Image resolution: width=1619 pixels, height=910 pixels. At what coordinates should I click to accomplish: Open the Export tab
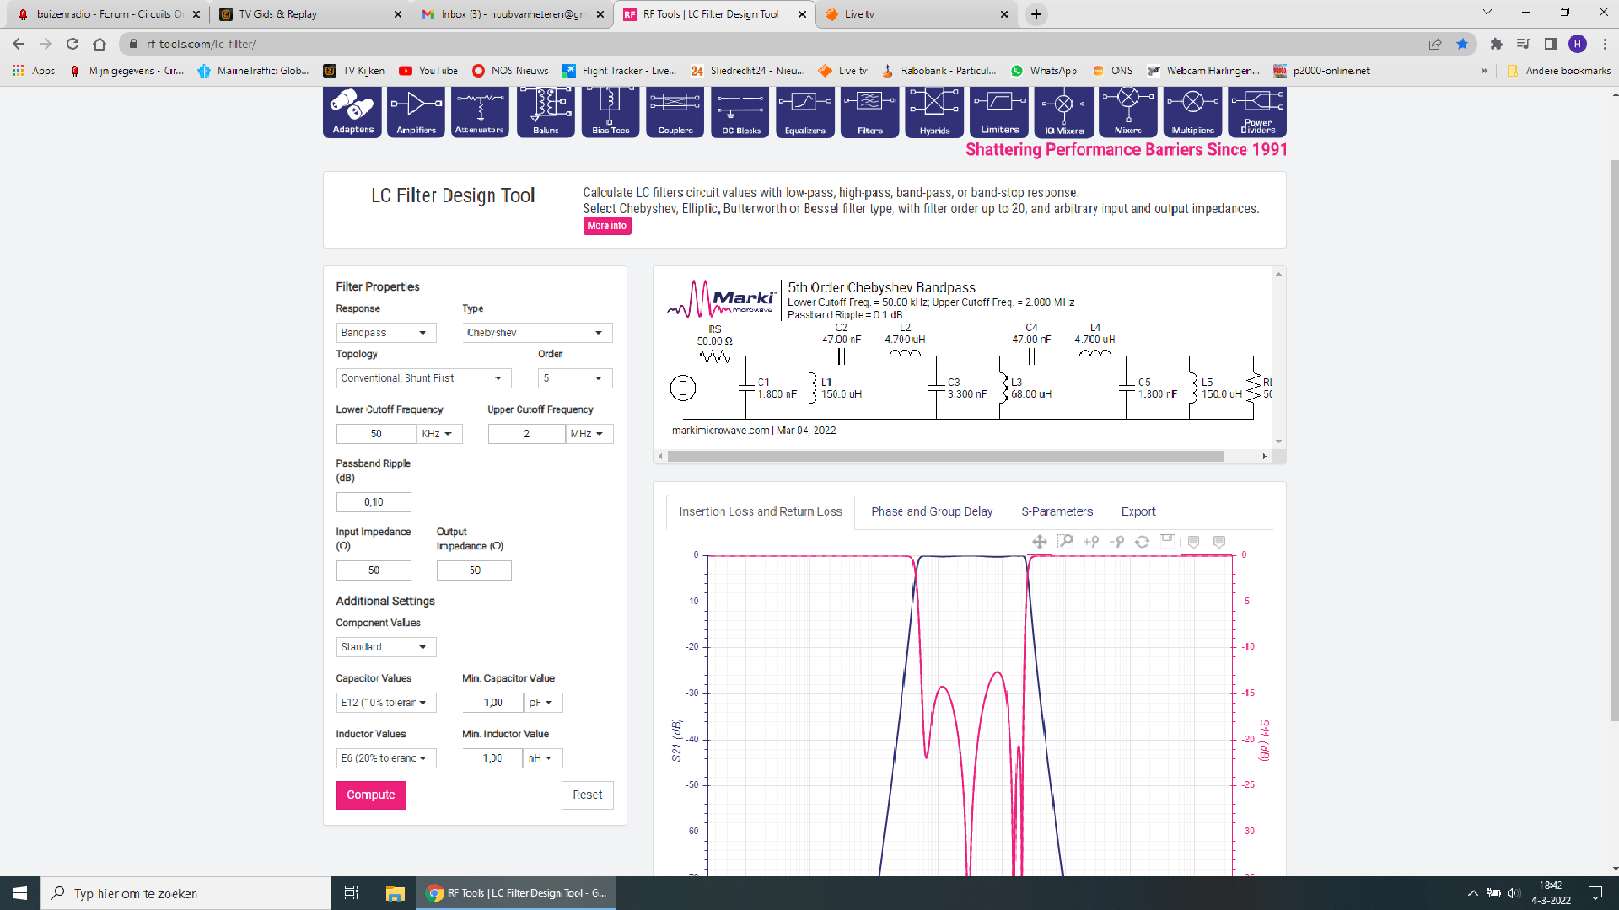point(1138,511)
